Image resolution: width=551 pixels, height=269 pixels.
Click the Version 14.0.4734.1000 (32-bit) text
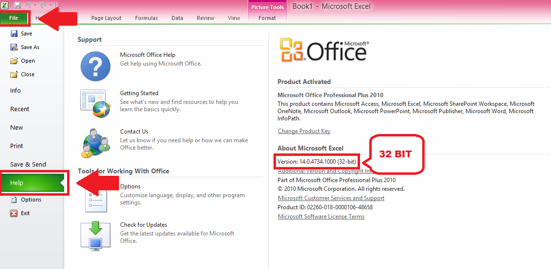pos(317,162)
